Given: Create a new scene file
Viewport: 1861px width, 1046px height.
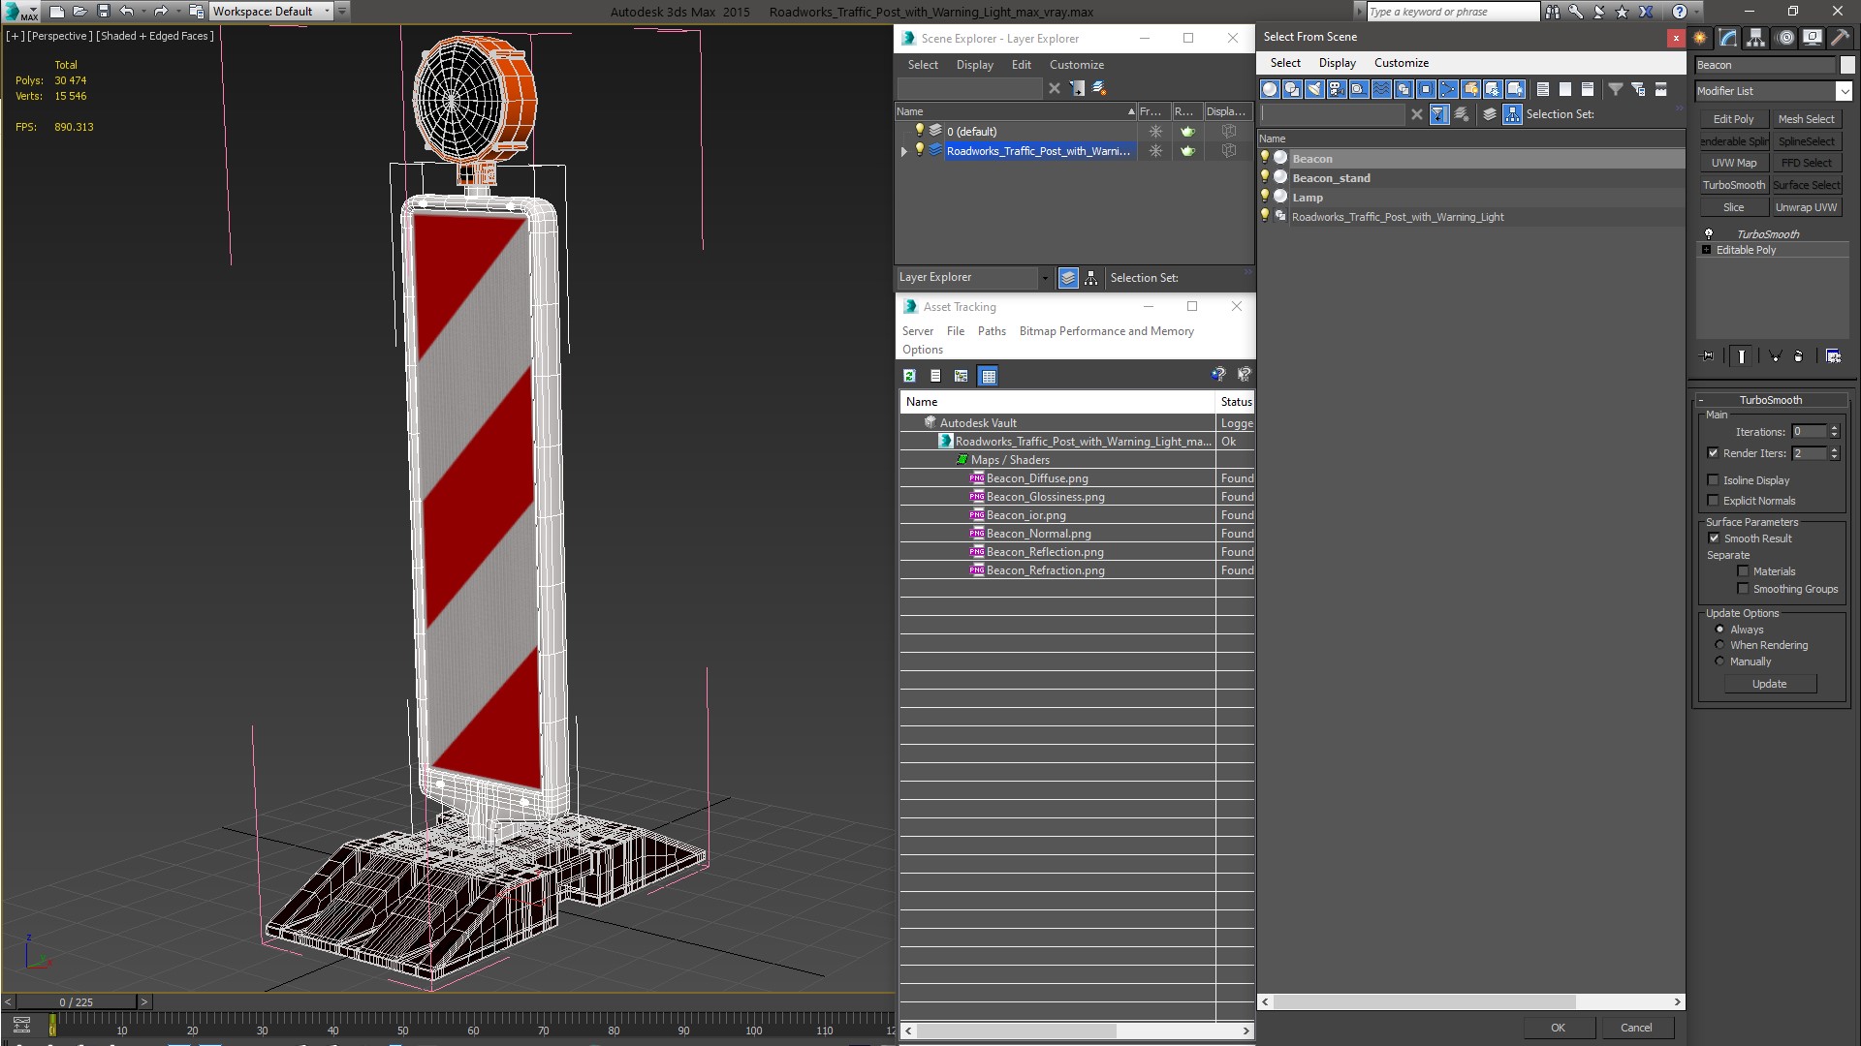Looking at the screenshot, I should 56,12.
